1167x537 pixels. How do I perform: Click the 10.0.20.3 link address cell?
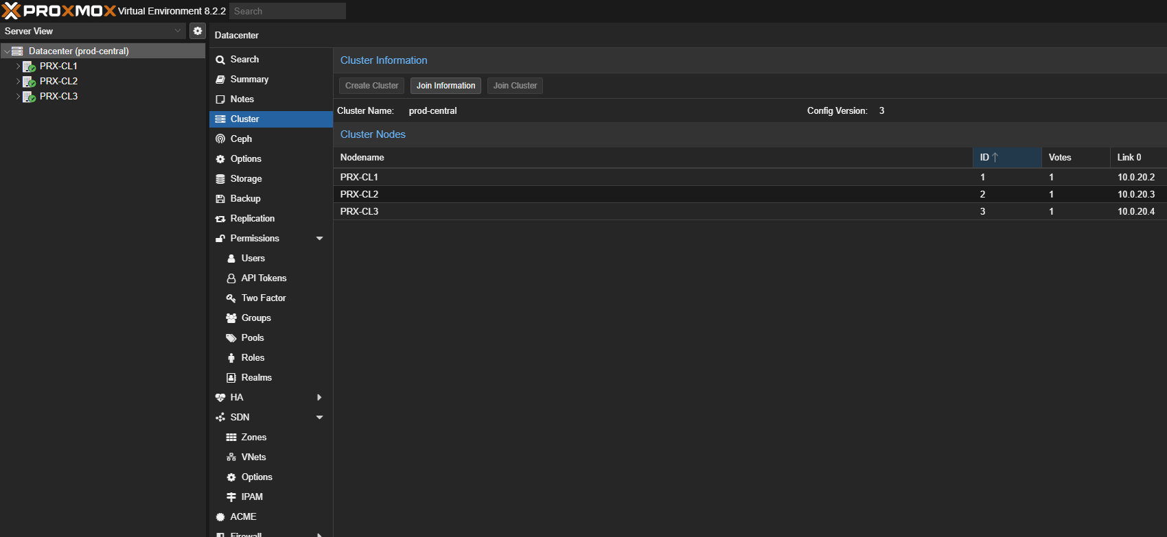pyautogui.click(x=1136, y=194)
